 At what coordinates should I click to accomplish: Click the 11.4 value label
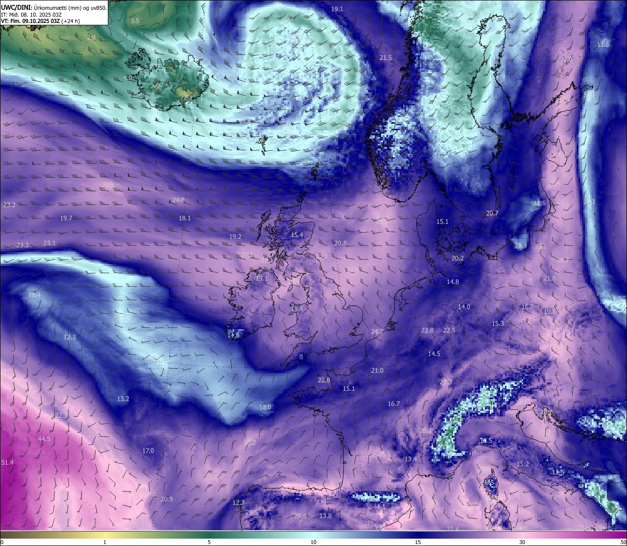click(x=34, y=295)
